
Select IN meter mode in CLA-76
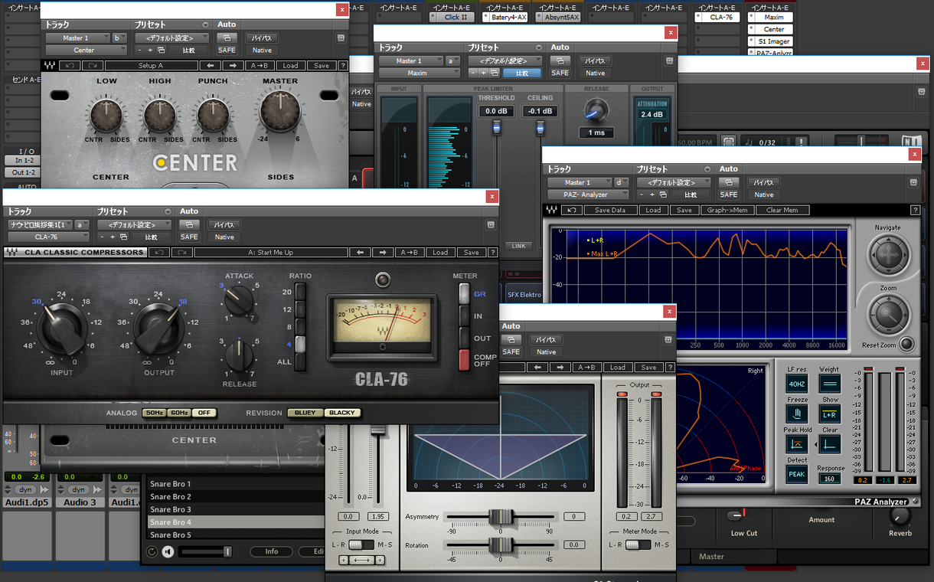[464, 316]
